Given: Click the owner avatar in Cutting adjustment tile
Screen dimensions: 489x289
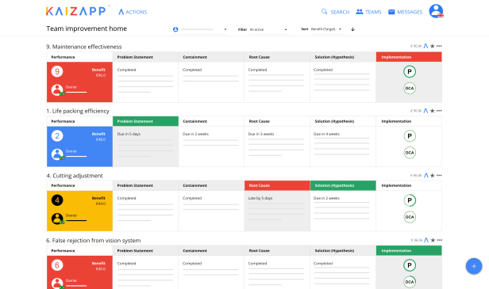Looking at the screenshot, I should click(x=58, y=219).
